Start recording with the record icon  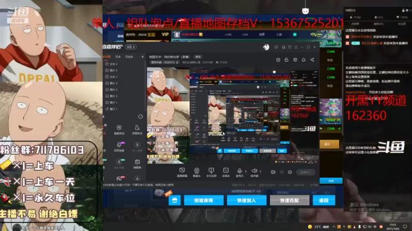(273, 172)
